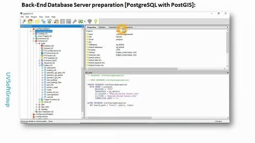This screenshot has height=143, width=255.
Task: Click the addressinfo table icon
Action: coord(45,68)
